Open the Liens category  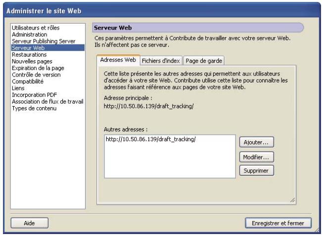[48, 88]
